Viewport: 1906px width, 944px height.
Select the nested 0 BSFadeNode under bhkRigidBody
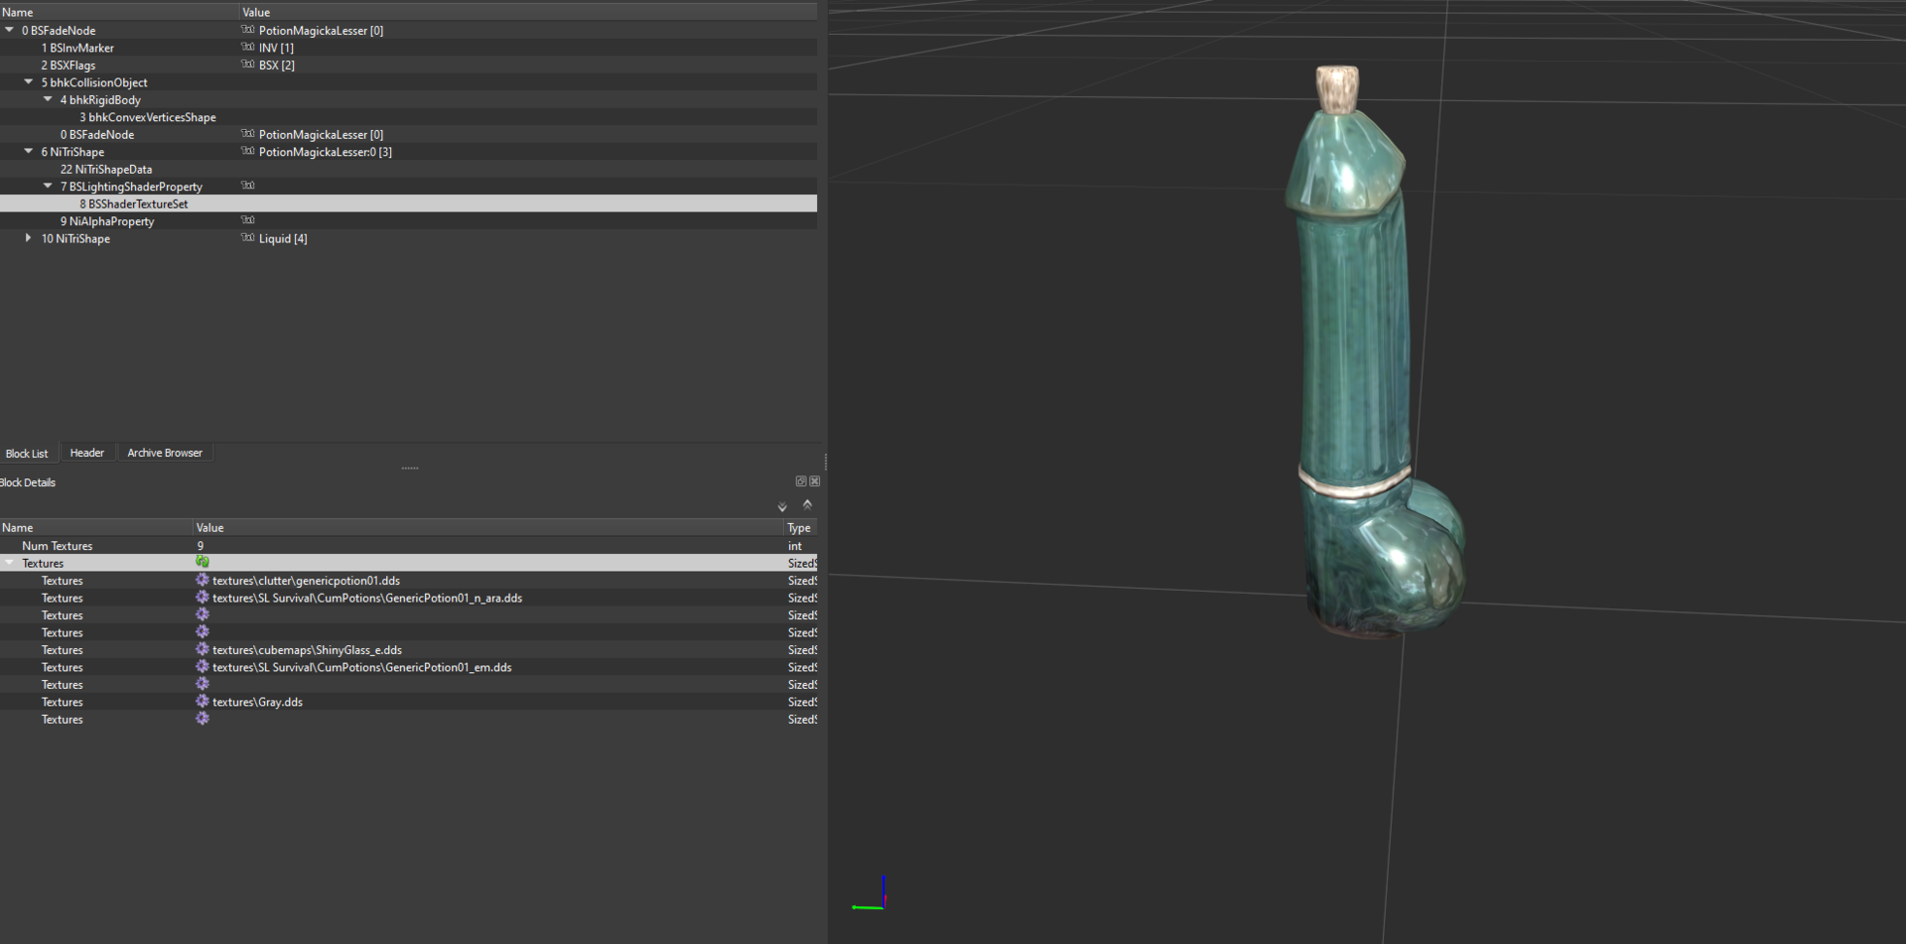(97, 135)
